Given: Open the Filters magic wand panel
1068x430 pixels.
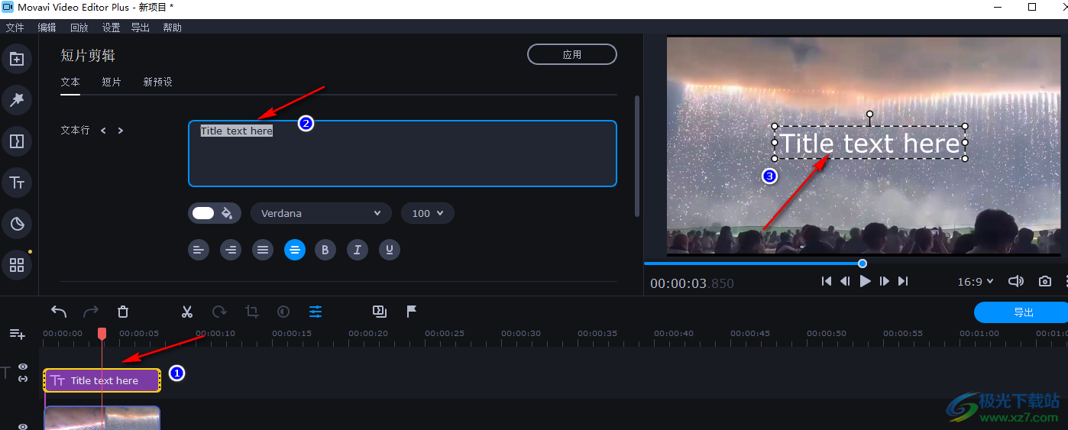Looking at the screenshot, I should pyautogui.click(x=17, y=99).
